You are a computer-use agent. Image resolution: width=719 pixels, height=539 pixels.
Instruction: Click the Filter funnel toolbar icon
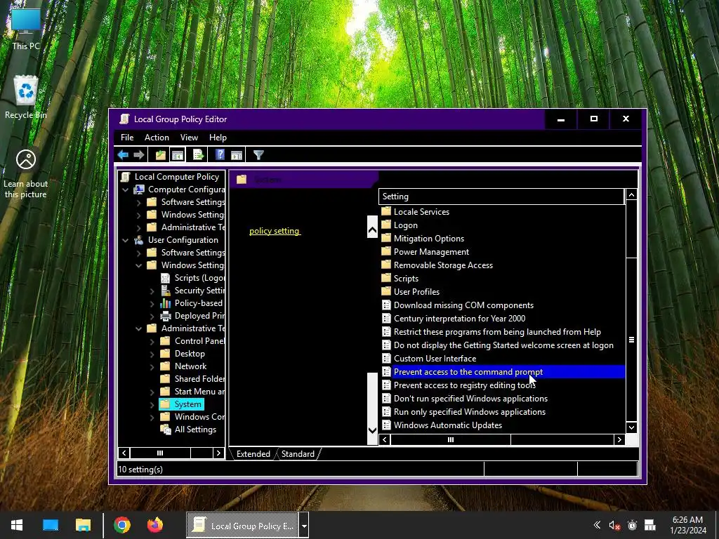258,155
